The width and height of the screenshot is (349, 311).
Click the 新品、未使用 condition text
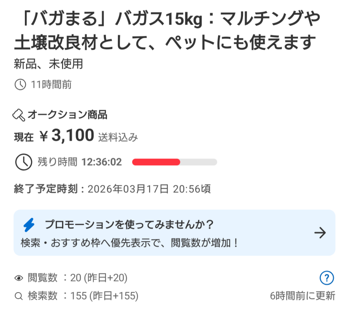click(x=48, y=64)
